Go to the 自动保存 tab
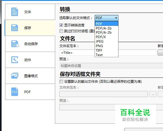The width and height of the screenshot is (163, 131). [x=30, y=44]
